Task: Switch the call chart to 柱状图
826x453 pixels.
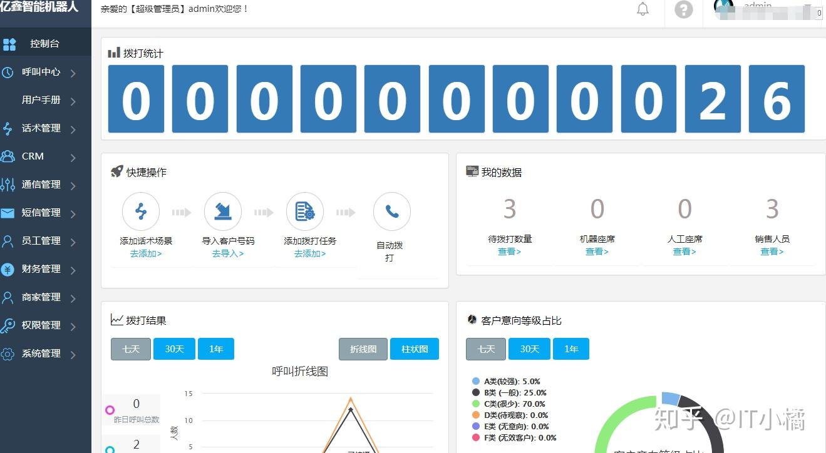Action: pyautogui.click(x=414, y=349)
